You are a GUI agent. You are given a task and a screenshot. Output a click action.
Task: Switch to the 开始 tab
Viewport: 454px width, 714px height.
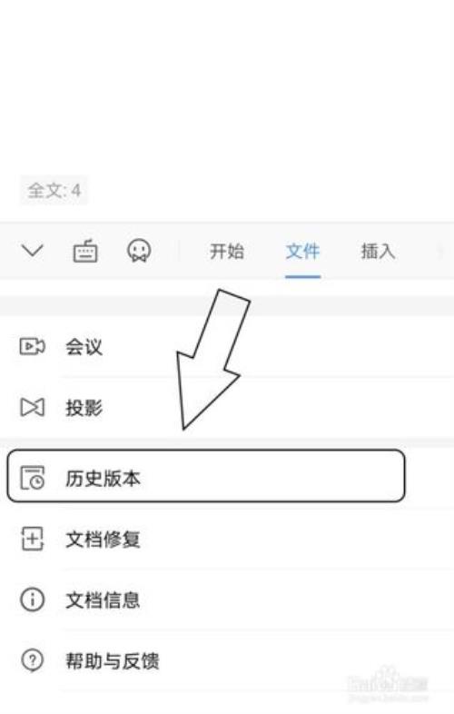pos(227,251)
